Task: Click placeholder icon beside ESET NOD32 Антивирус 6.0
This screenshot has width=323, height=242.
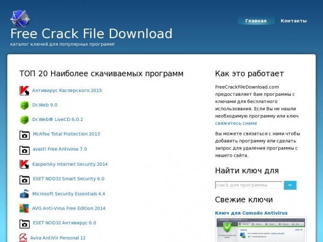Action: coord(25,224)
